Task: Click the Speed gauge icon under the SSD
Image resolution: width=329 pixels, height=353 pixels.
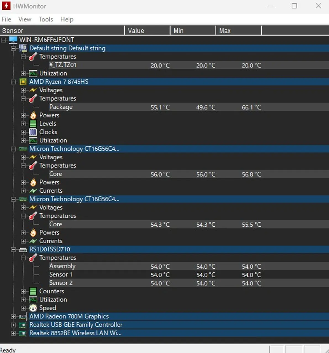Action: point(33,308)
